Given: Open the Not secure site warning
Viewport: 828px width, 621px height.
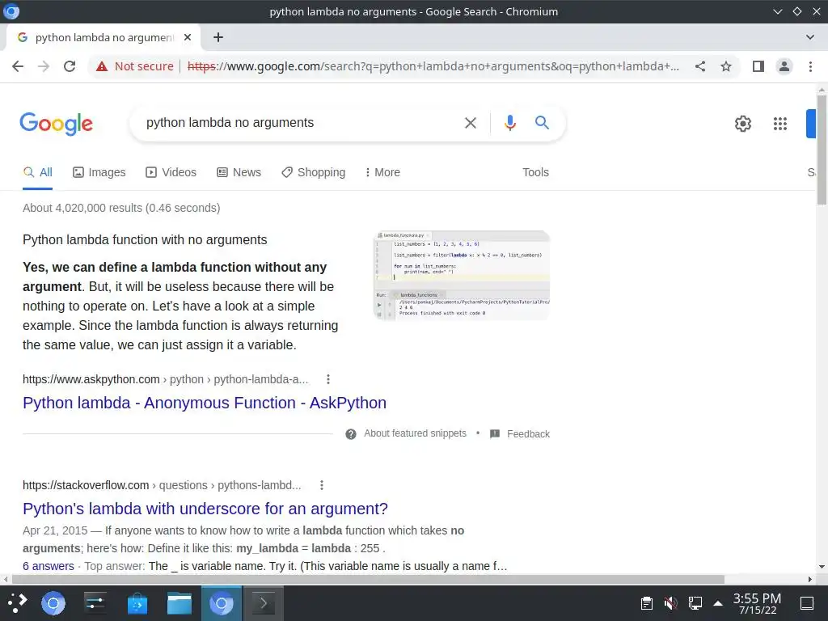Looking at the screenshot, I should click(x=135, y=66).
